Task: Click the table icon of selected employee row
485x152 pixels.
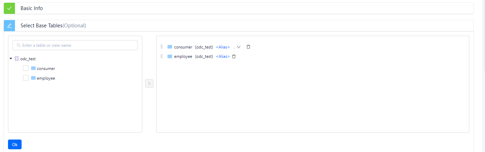Action: click(x=170, y=56)
